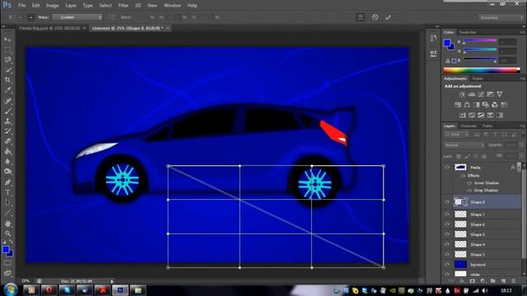Select the Lasso tool

point(7,60)
